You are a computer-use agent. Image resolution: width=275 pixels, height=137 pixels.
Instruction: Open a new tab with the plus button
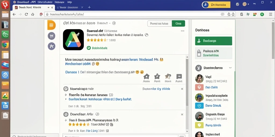[89, 7]
